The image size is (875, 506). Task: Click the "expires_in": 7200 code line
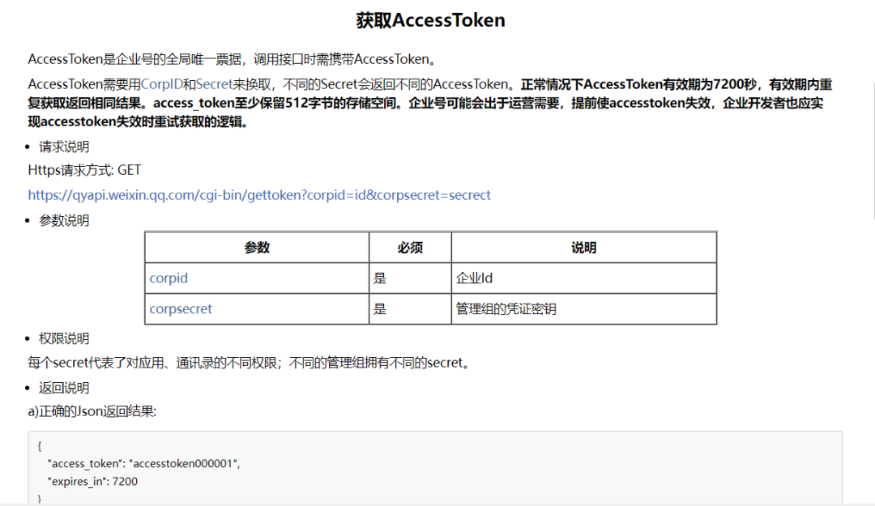point(92,482)
